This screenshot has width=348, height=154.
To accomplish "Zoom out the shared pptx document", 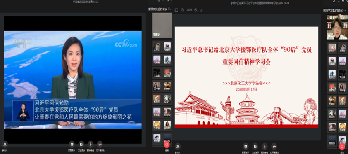I will (x=182, y=10).
